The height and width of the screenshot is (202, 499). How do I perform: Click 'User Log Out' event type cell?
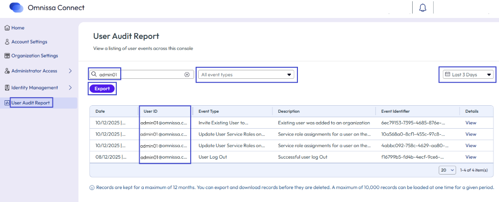point(213,157)
